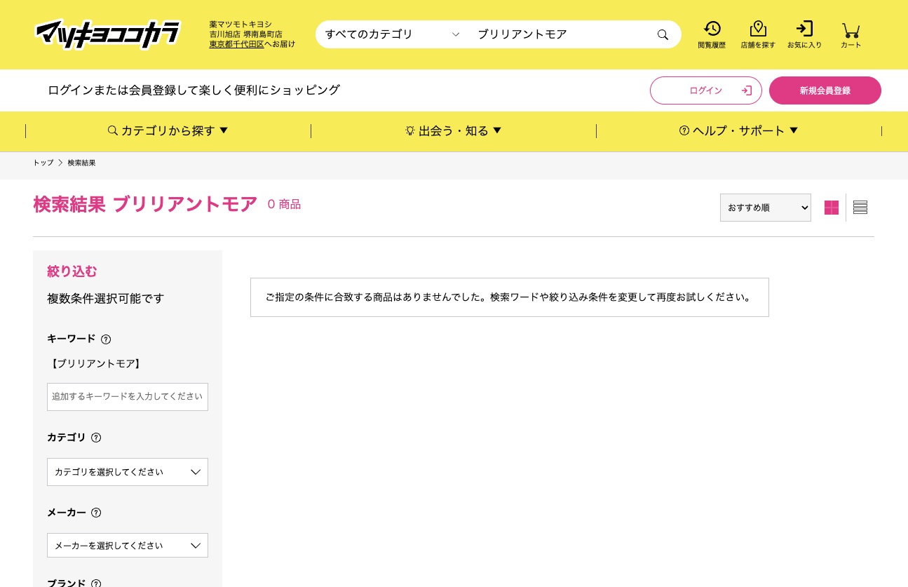
Task: Open favorites (お気に入り) icon
Action: [804, 34]
